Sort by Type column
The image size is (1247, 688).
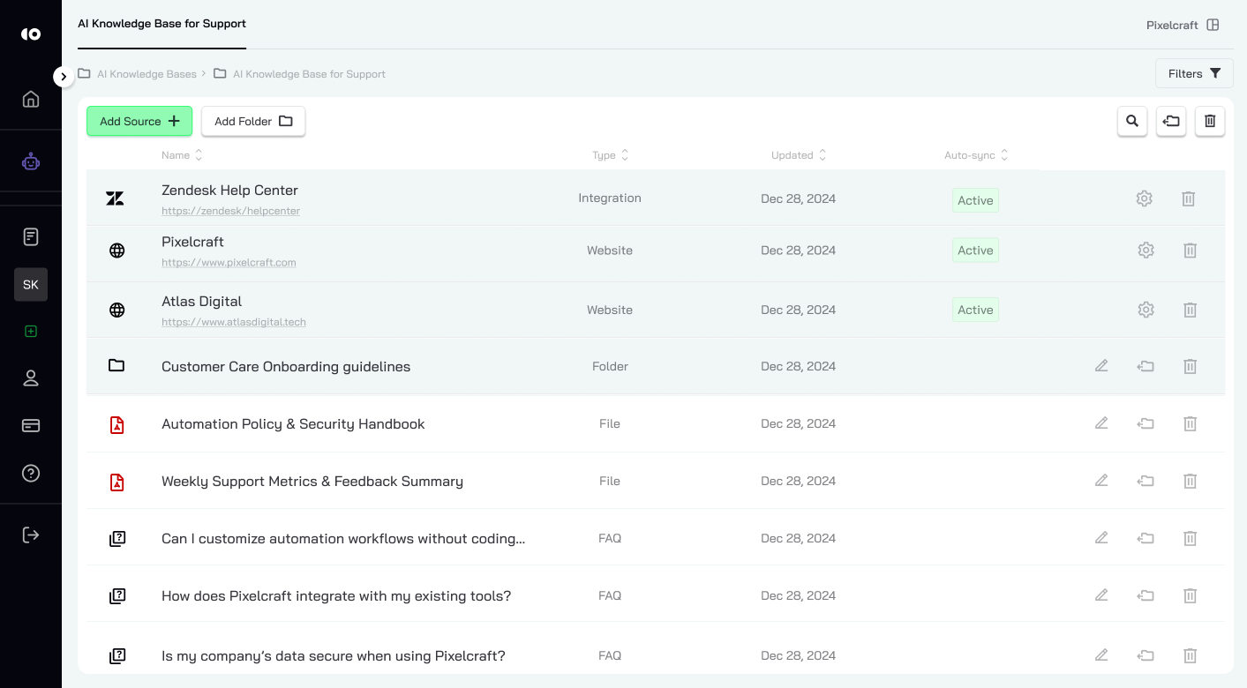coord(610,155)
